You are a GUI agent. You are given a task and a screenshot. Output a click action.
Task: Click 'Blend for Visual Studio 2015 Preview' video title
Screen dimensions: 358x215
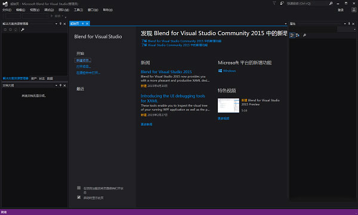tap(261, 102)
